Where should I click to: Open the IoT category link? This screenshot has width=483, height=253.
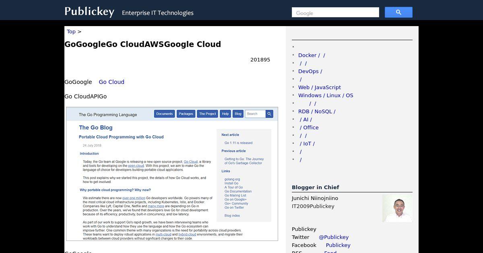[307, 144]
